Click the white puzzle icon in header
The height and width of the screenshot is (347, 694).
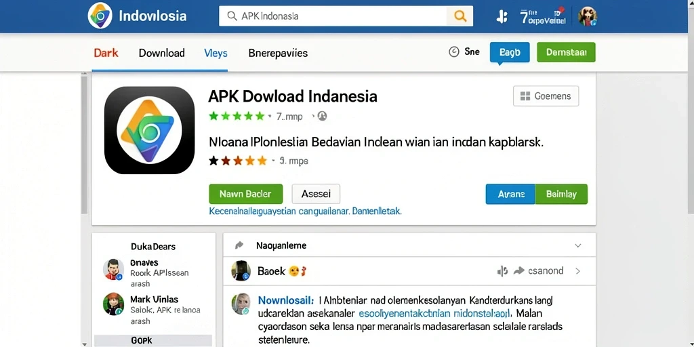[502, 17]
